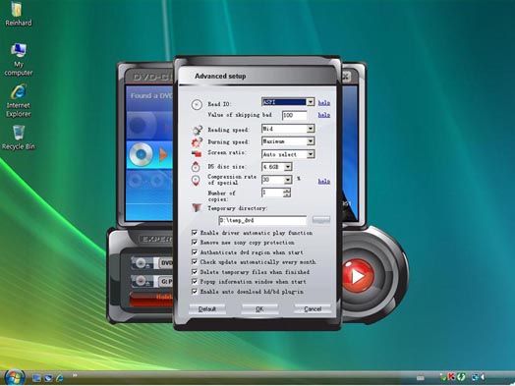The height and width of the screenshot is (386, 515).
Task: Click the OK button
Action: [259, 308]
